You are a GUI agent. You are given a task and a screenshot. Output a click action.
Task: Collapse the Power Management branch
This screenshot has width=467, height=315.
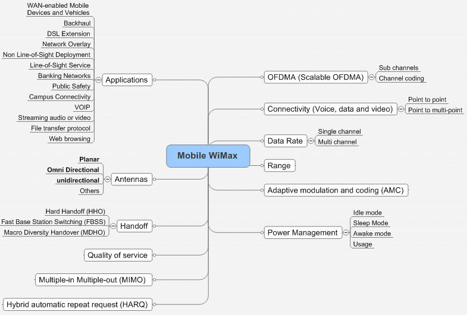(346, 232)
